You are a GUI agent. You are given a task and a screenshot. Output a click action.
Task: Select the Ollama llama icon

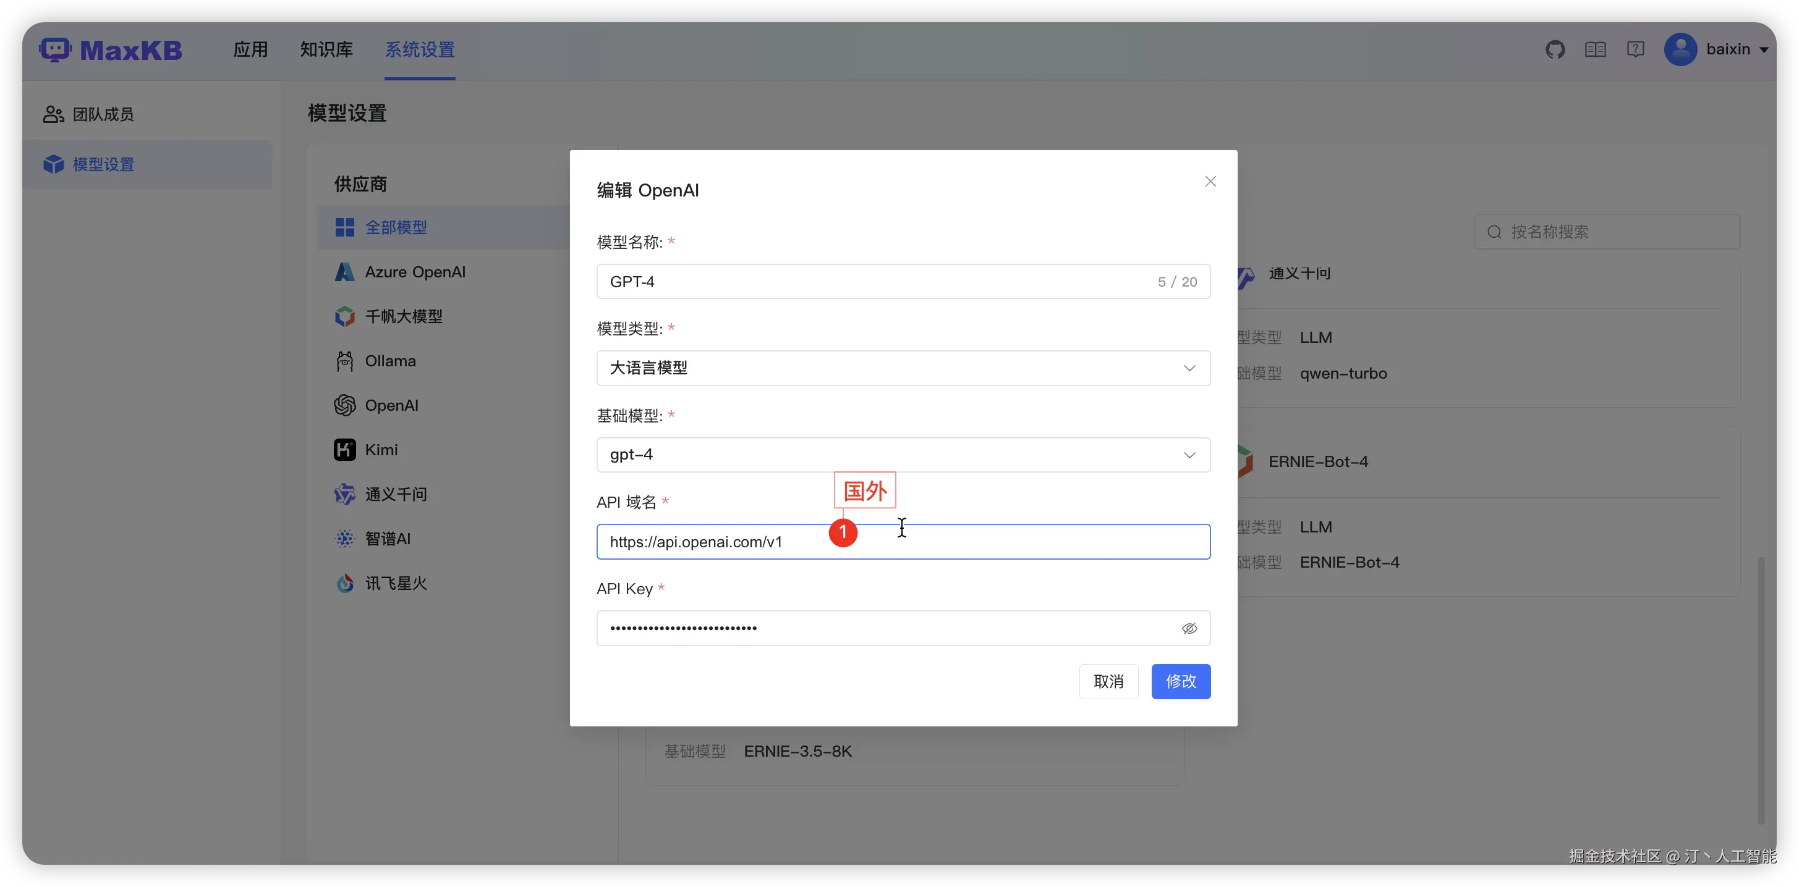[x=344, y=361]
